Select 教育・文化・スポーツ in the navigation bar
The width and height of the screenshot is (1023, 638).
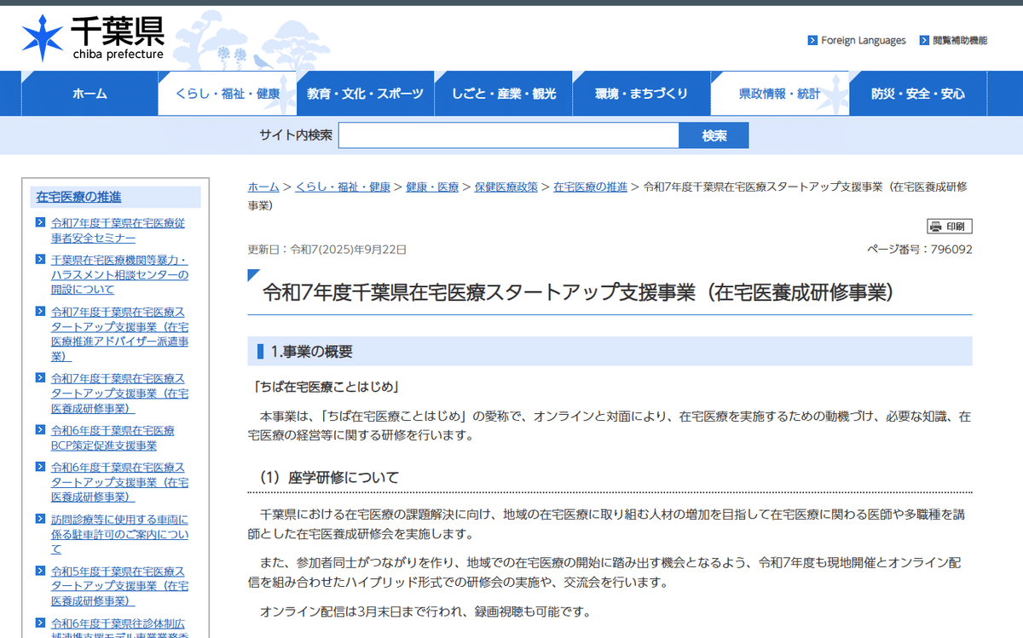click(x=365, y=94)
